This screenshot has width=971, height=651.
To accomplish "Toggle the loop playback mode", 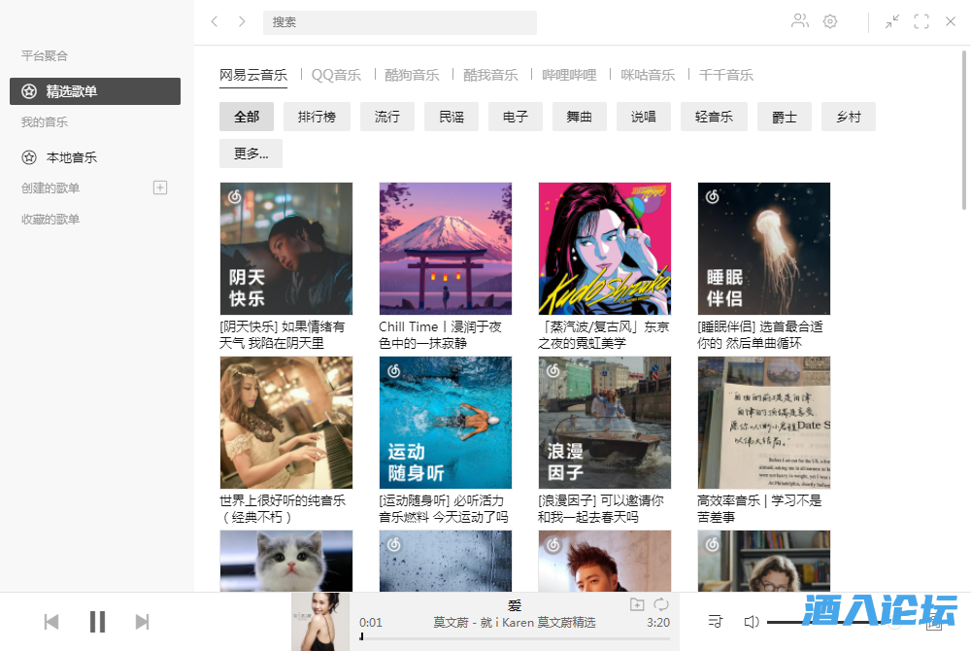I will [x=661, y=604].
